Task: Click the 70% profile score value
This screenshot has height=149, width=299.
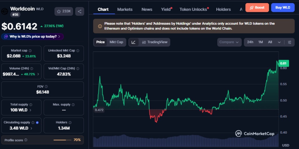Action: click(x=77, y=140)
